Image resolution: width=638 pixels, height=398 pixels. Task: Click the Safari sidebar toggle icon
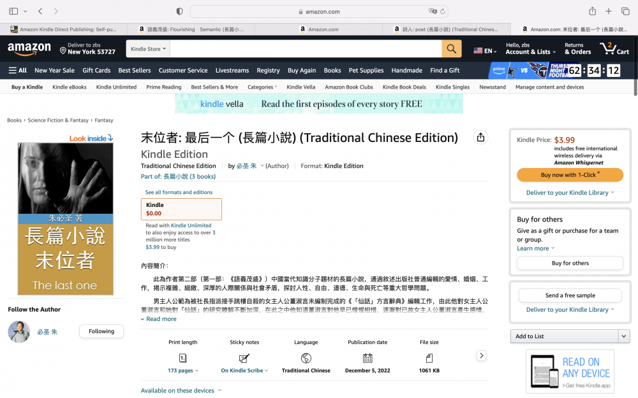coord(13,11)
